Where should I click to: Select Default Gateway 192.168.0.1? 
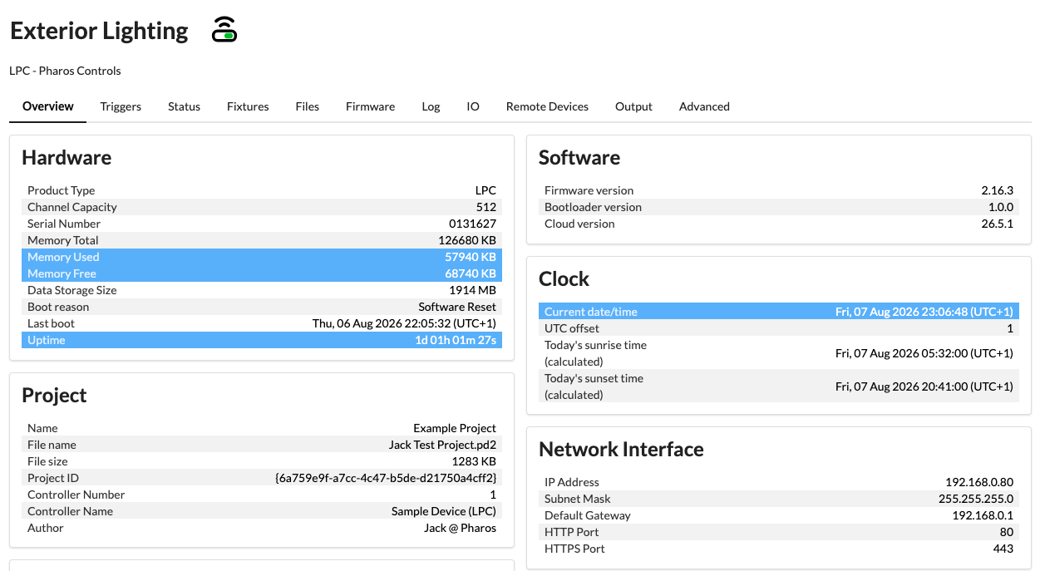tap(983, 515)
